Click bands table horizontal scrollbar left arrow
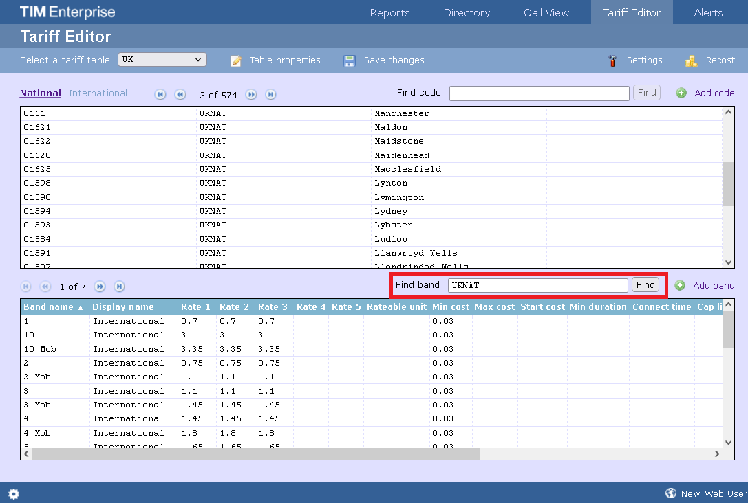Viewport: 748px width, 503px height. 27,454
